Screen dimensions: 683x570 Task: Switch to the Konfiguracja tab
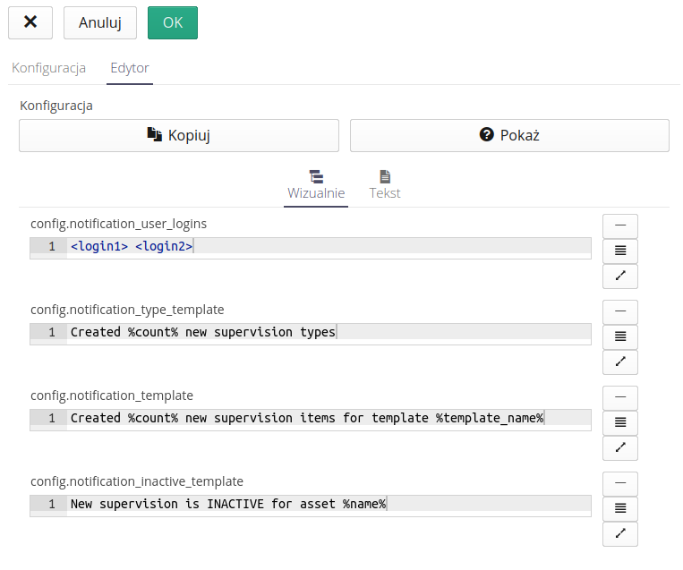click(48, 68)
